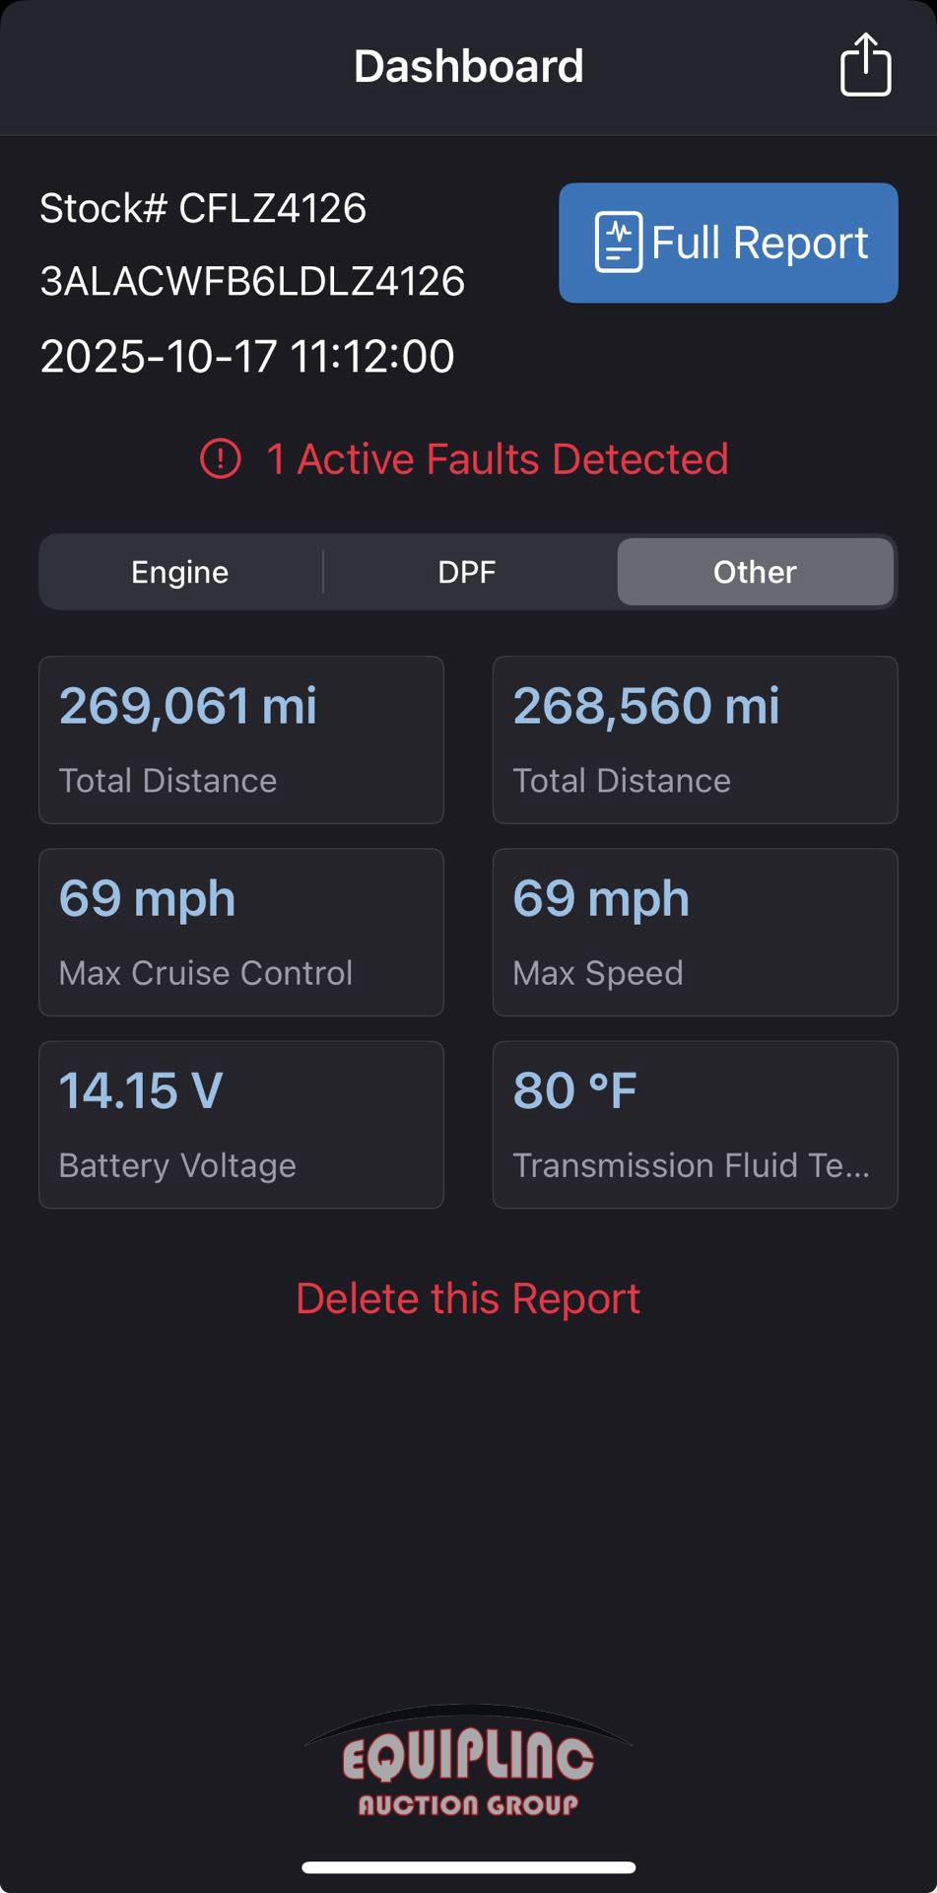Tap the VIN 3ALACWFB6LDLZ4126
This screenshot has width=937, height=1893.
252,281
